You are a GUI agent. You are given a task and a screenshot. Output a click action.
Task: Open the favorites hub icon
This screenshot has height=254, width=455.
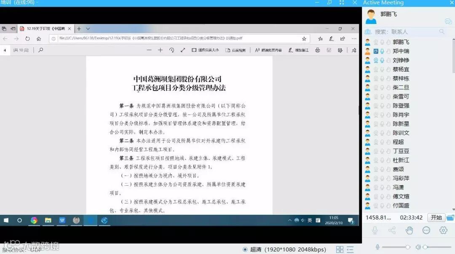320,39
